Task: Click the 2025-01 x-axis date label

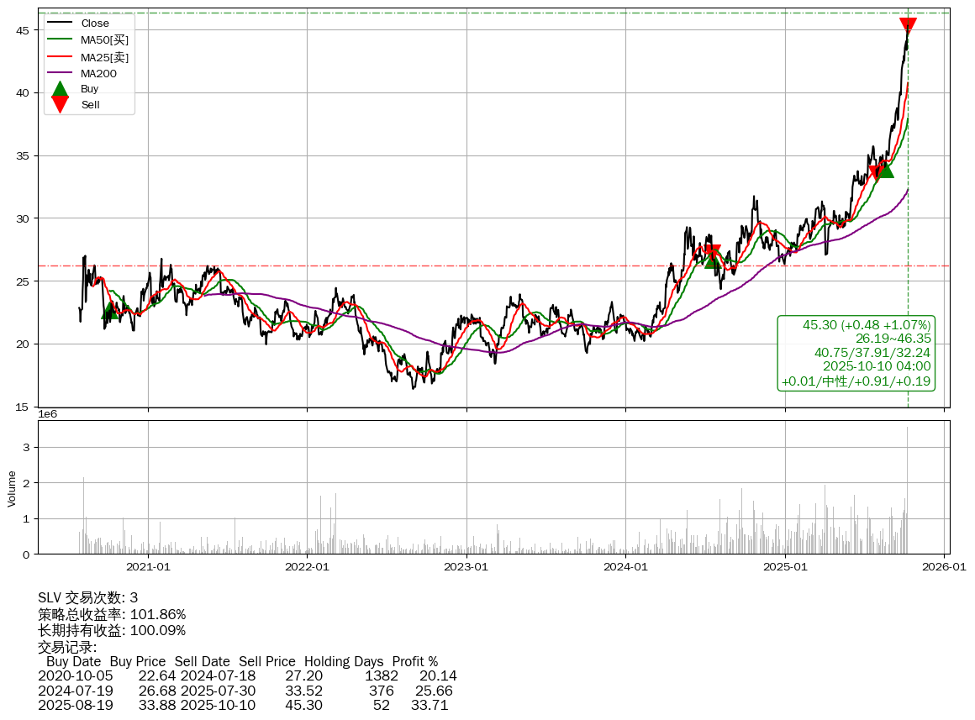Action: (x=785, y=566)
